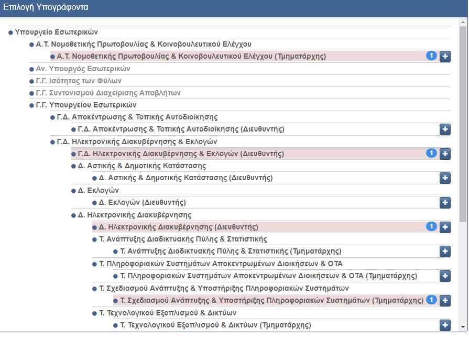Select Δ. Ηλεκτρονικής Διακυβέρνησης (Διευθυντής) text
Screen dimensions: 469x351
[179, 227]
